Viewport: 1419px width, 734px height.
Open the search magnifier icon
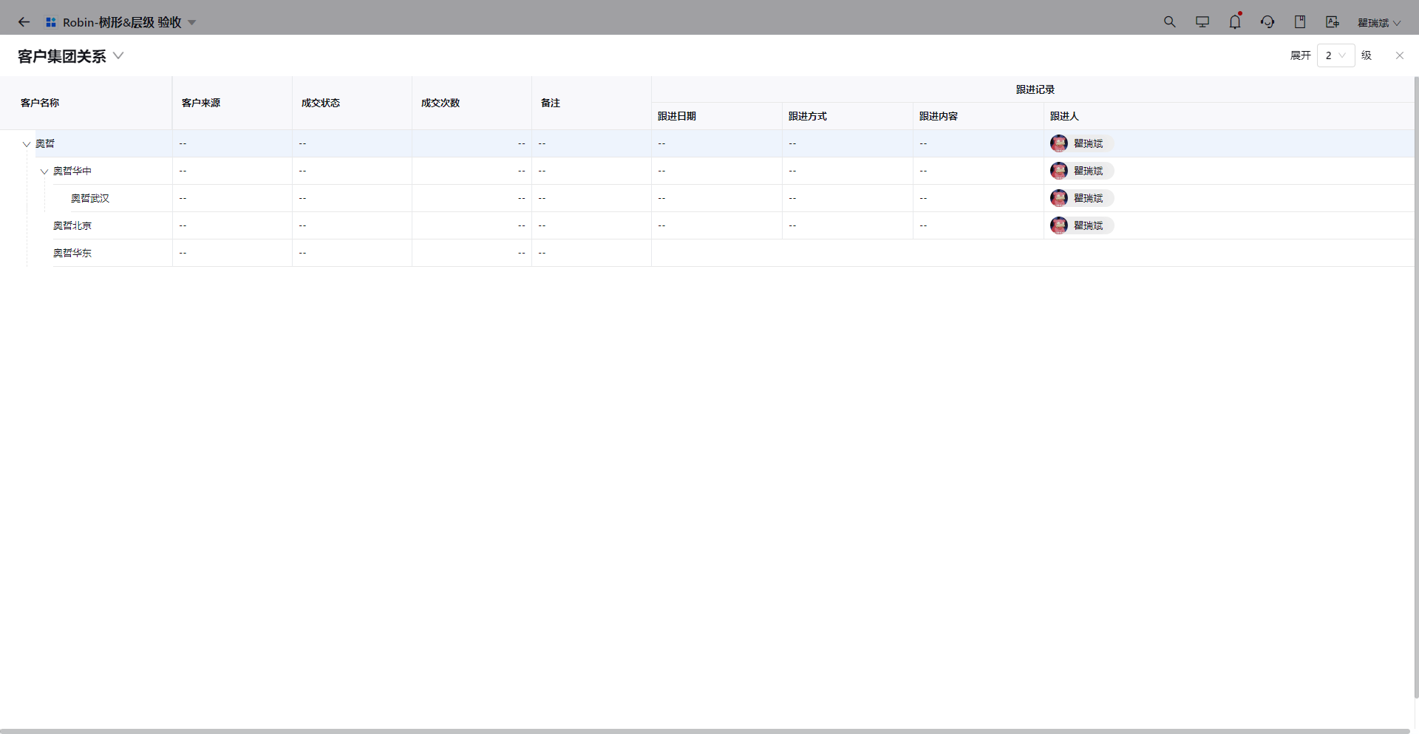[x=1169, y=22]
